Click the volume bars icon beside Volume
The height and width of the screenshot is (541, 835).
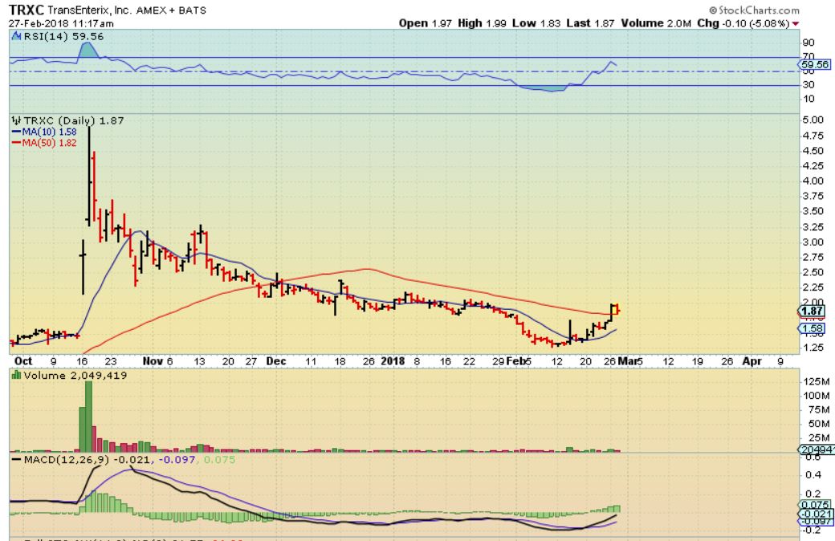point(17,376)
